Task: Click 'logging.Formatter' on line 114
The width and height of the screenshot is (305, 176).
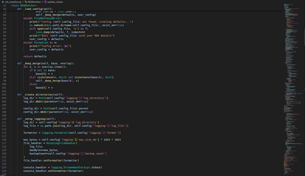Action: 55,133
